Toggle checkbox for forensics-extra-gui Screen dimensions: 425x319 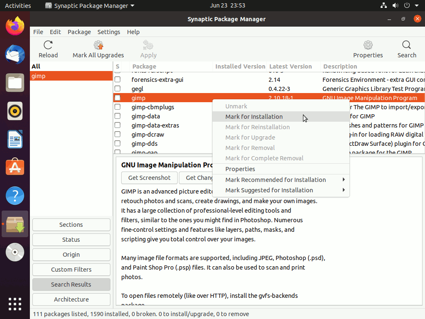coord(117,79)
